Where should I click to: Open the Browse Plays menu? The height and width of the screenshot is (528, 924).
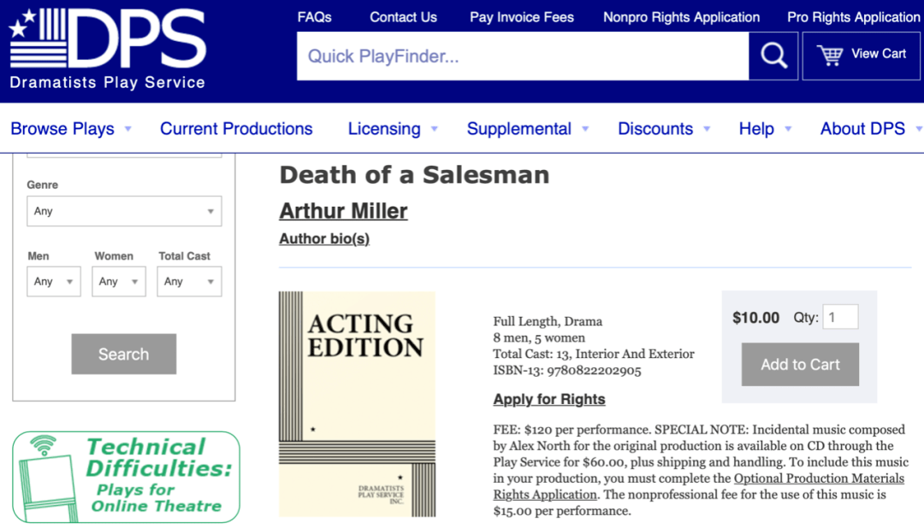click(71, 128)
